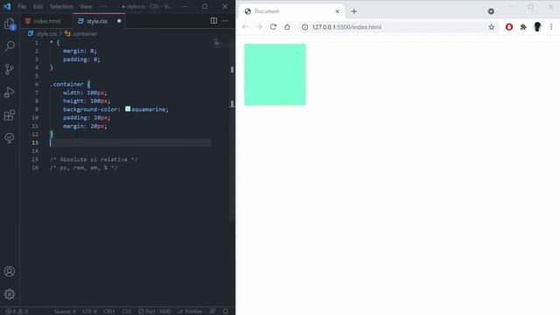Click the Prettier status bar item
The height and width of the screenshot is (315, 560).
click(190, 311)
